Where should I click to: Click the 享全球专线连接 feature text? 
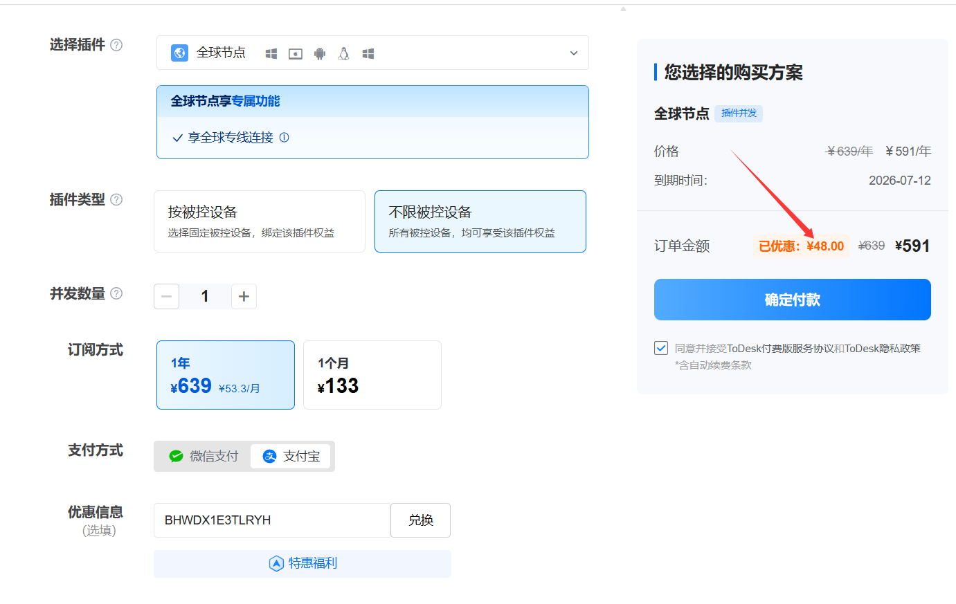click(x=231, y=137)
